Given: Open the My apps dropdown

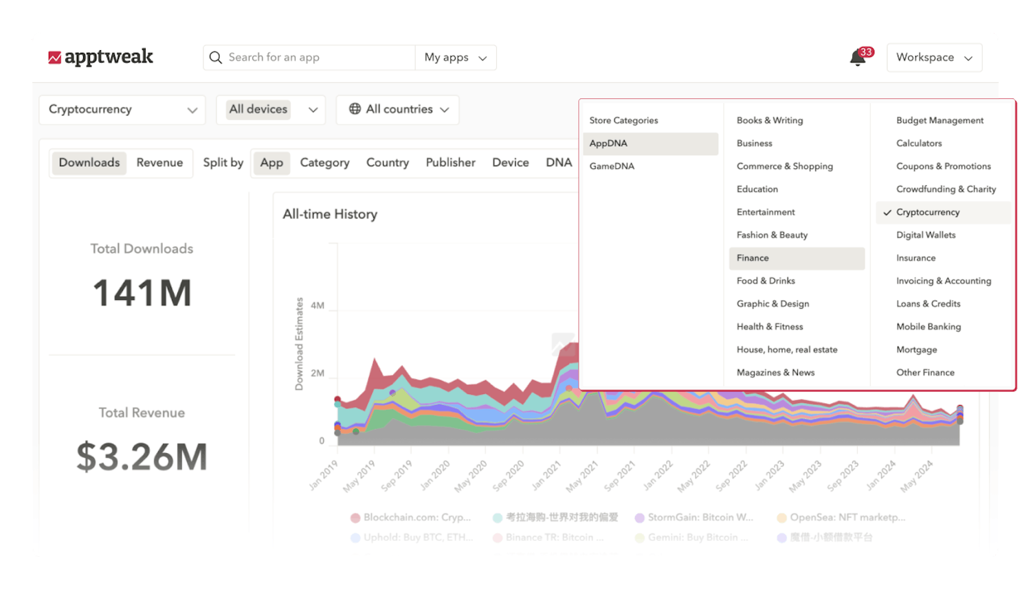Looking at the screenshot, I should coord(455,58).
